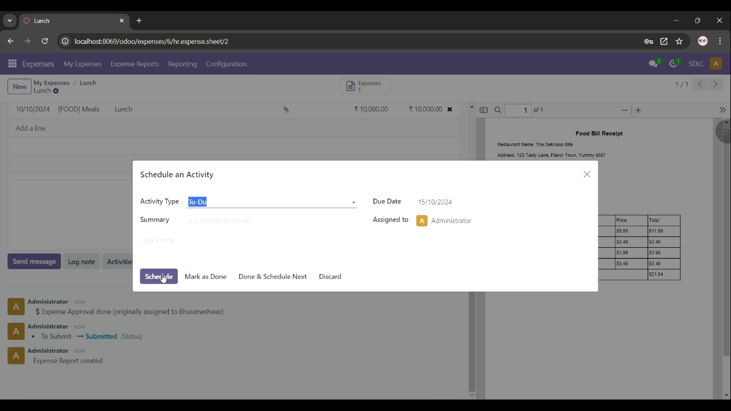Click the gear icon beside Lunch

(56, 91)
